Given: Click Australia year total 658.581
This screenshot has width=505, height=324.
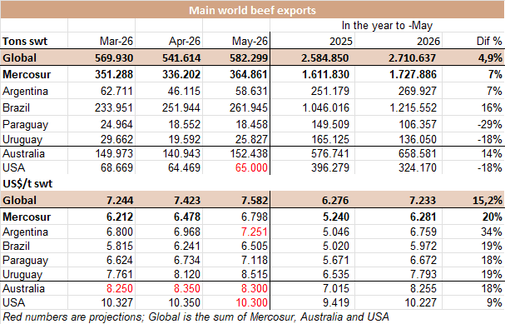Looking at the screenshot, I should [x=418, y=153].
